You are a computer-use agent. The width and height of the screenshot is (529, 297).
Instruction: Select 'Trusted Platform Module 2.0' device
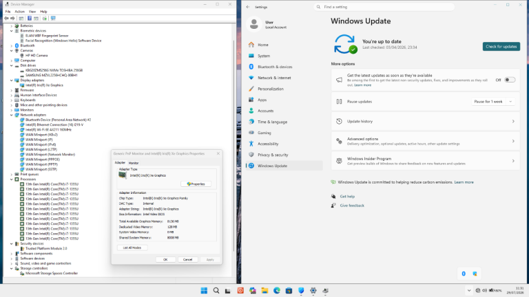46,248
